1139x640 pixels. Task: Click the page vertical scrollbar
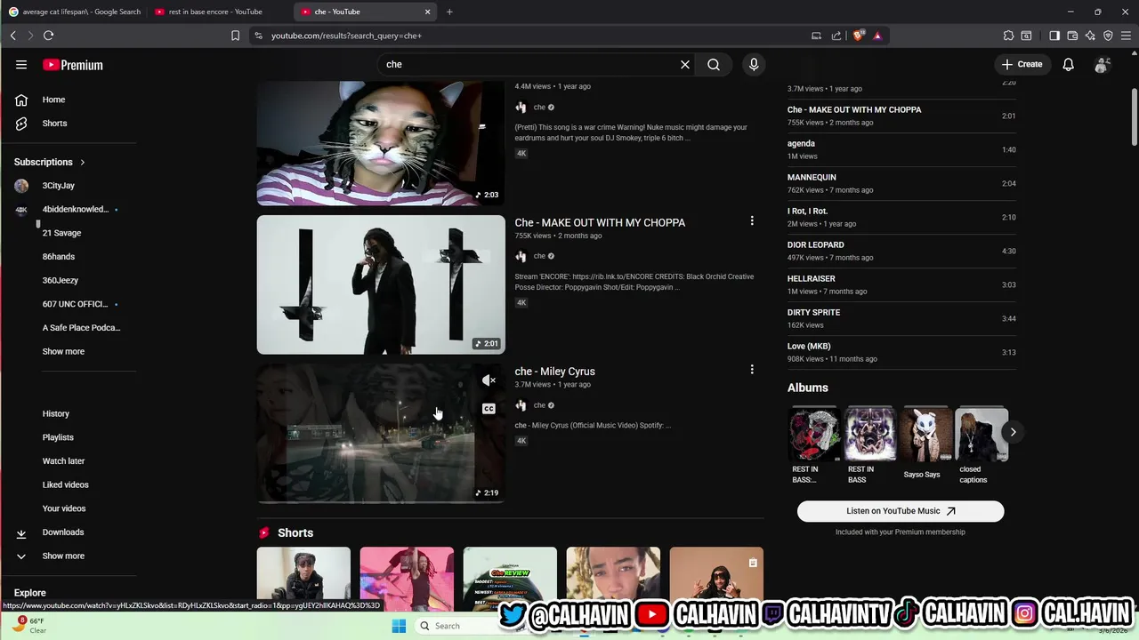click(x=1134, y=116)
